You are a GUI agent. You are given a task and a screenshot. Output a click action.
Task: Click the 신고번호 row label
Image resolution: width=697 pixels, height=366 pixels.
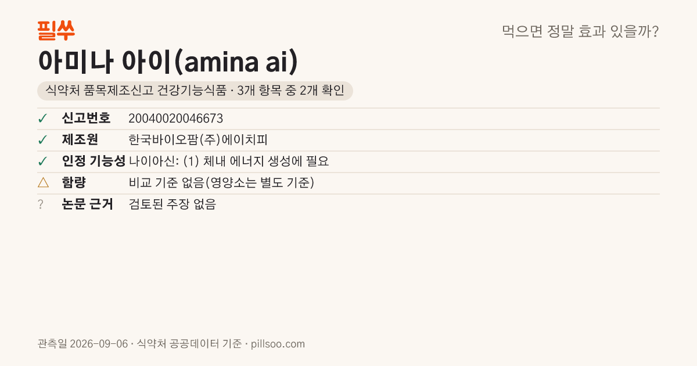[x=86, y=119]
